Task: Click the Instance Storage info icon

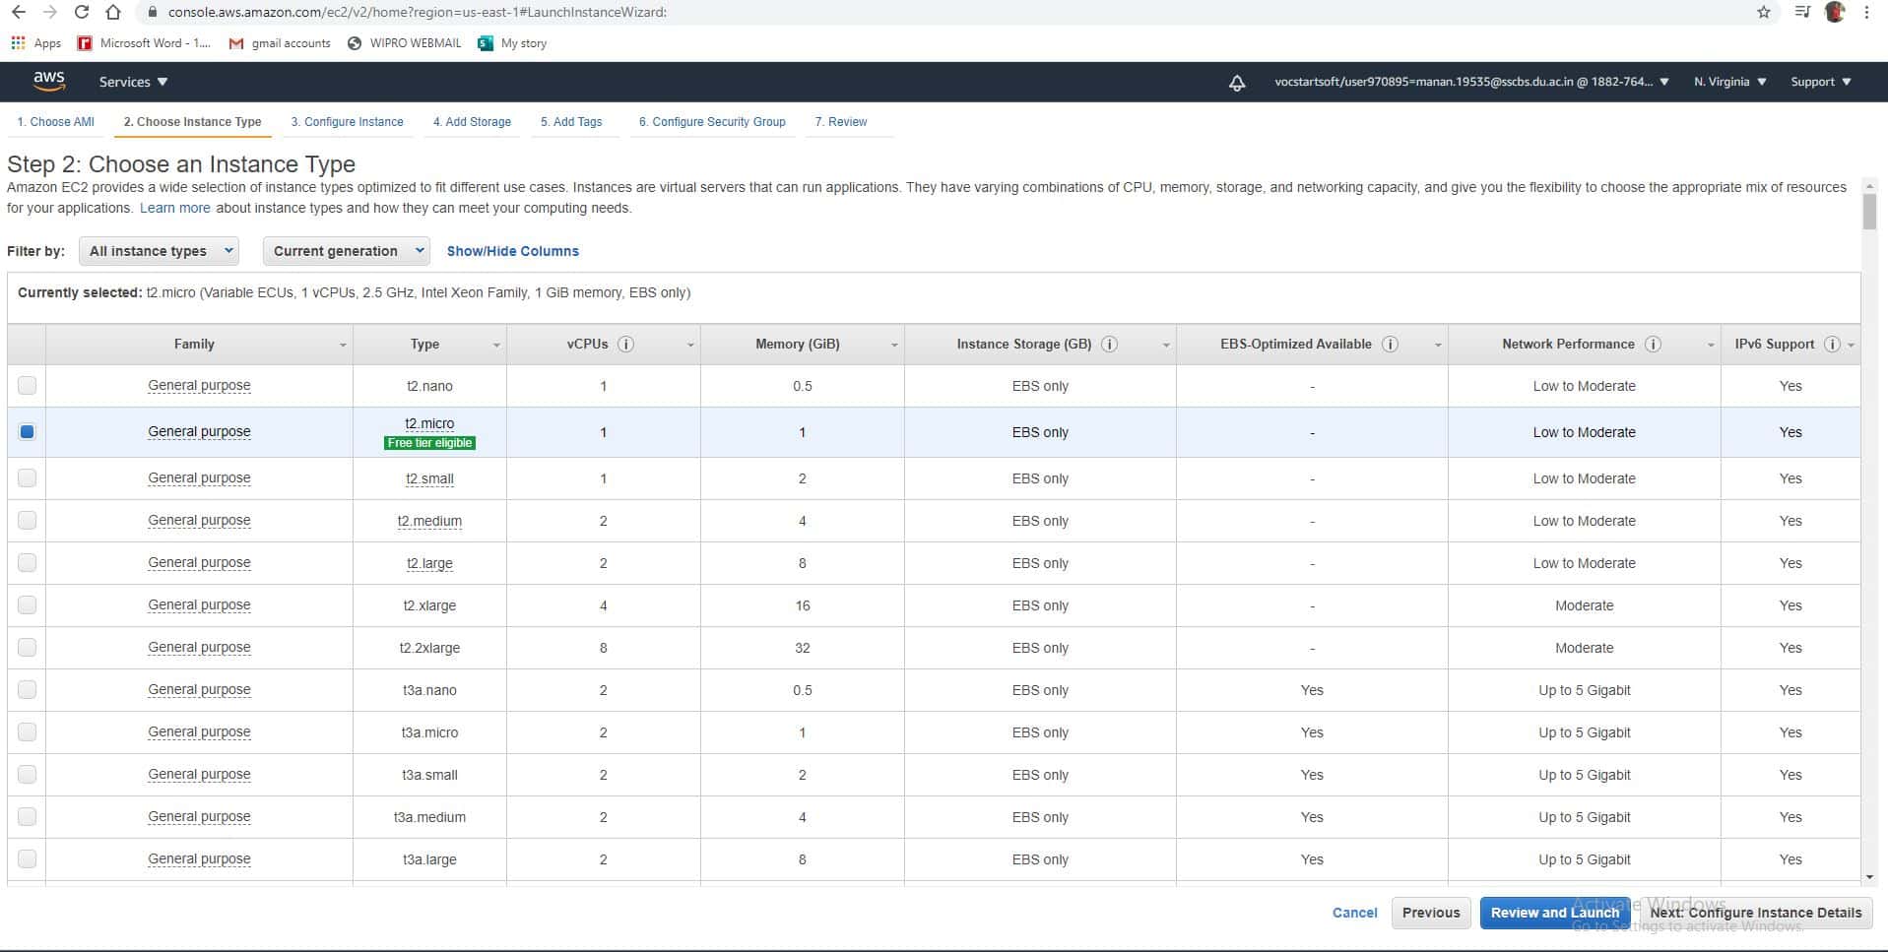Action: click(x=1109, y=344)
